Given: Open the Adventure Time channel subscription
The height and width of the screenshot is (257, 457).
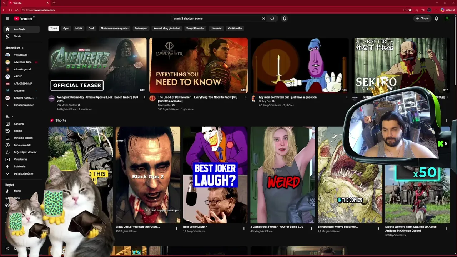Looking at the screenshot, I should pyautogui.click(x=22, y=62).
